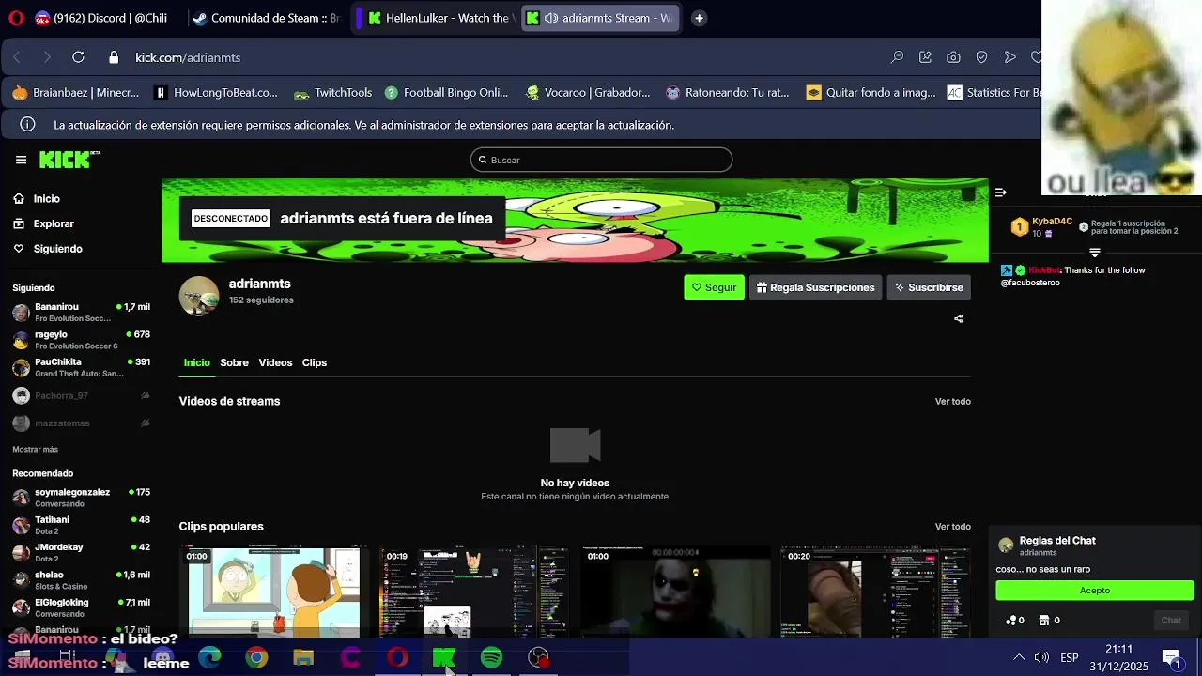Open recommended JMordekay channel
Screen dimensions: 1202x676
click(x=81, y=552)
